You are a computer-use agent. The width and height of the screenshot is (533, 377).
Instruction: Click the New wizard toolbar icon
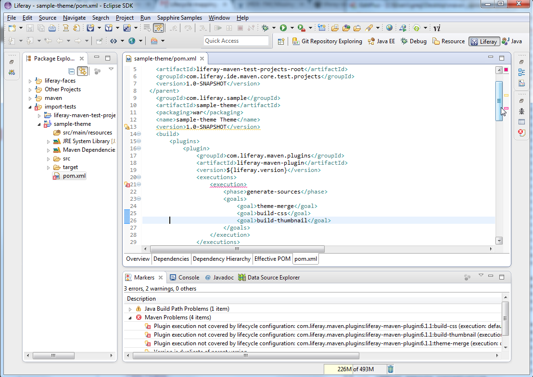pyautogui.click(x=12, y=28)
